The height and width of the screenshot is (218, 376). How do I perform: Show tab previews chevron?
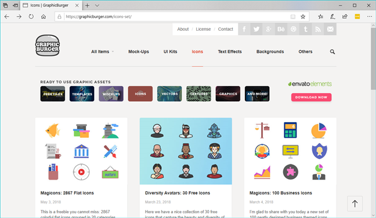[x=97, y=5]
